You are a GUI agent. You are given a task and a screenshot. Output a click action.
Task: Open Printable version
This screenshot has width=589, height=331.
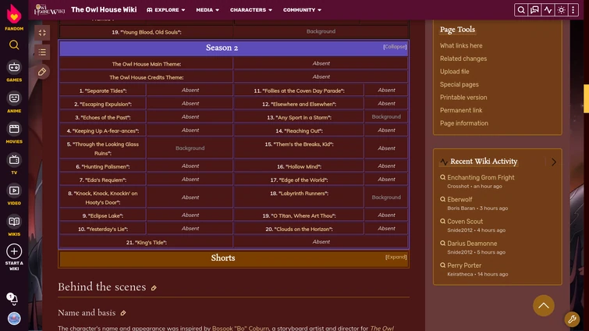coord(463,98)
